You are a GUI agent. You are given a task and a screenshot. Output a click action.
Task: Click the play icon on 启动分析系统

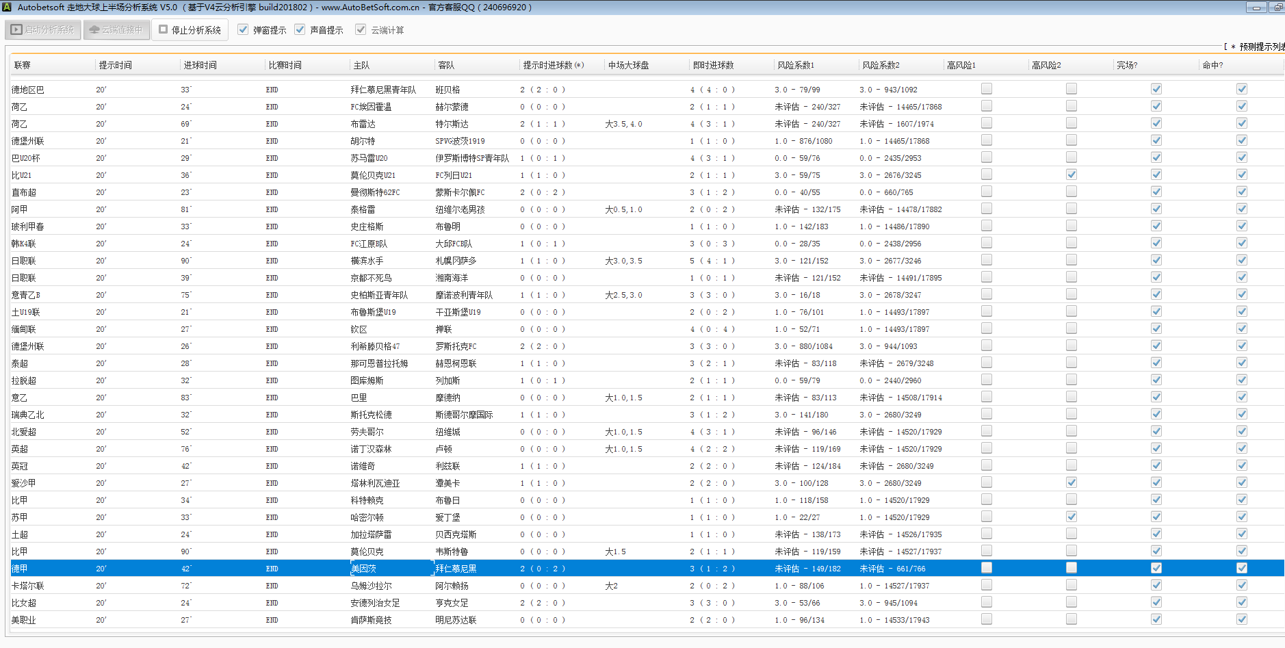pyautogui.click(x=16, y=30)
